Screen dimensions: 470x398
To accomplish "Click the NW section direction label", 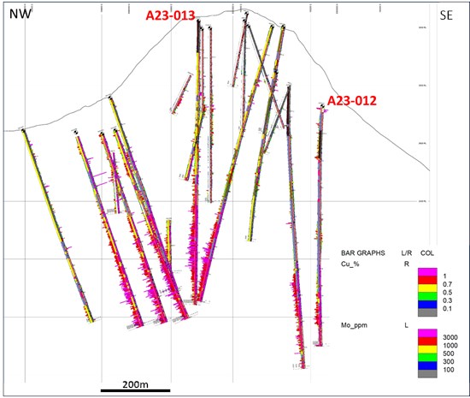I will 21,14.
